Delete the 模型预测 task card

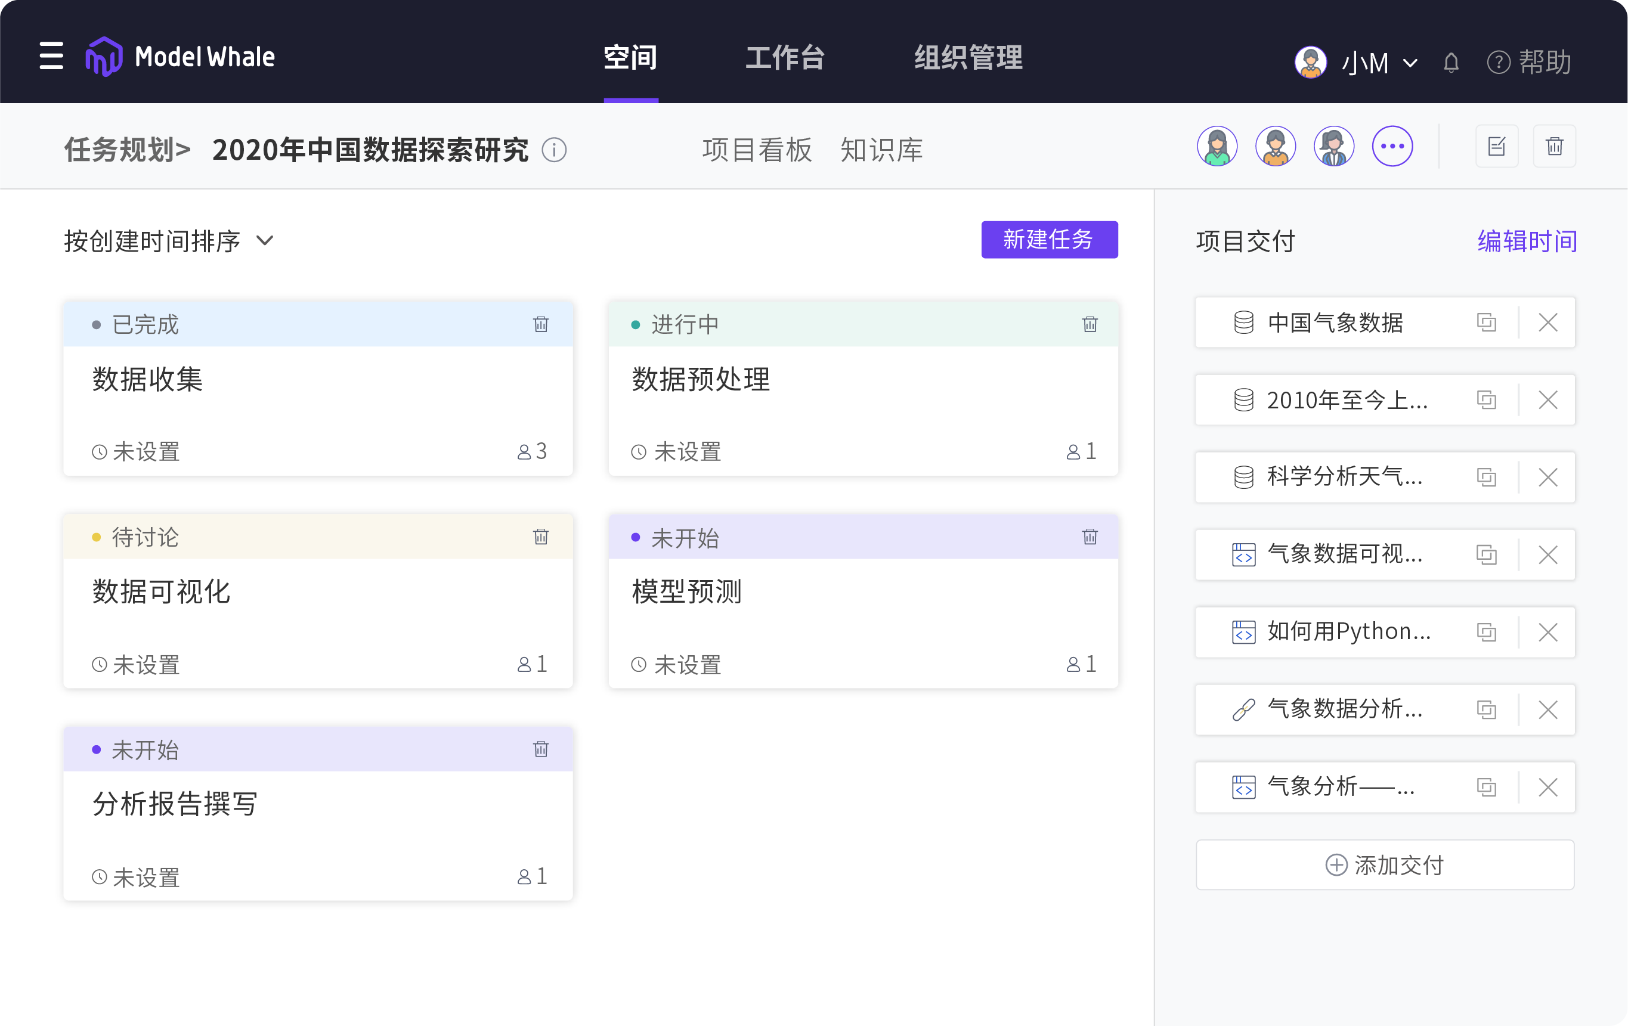1089,537
